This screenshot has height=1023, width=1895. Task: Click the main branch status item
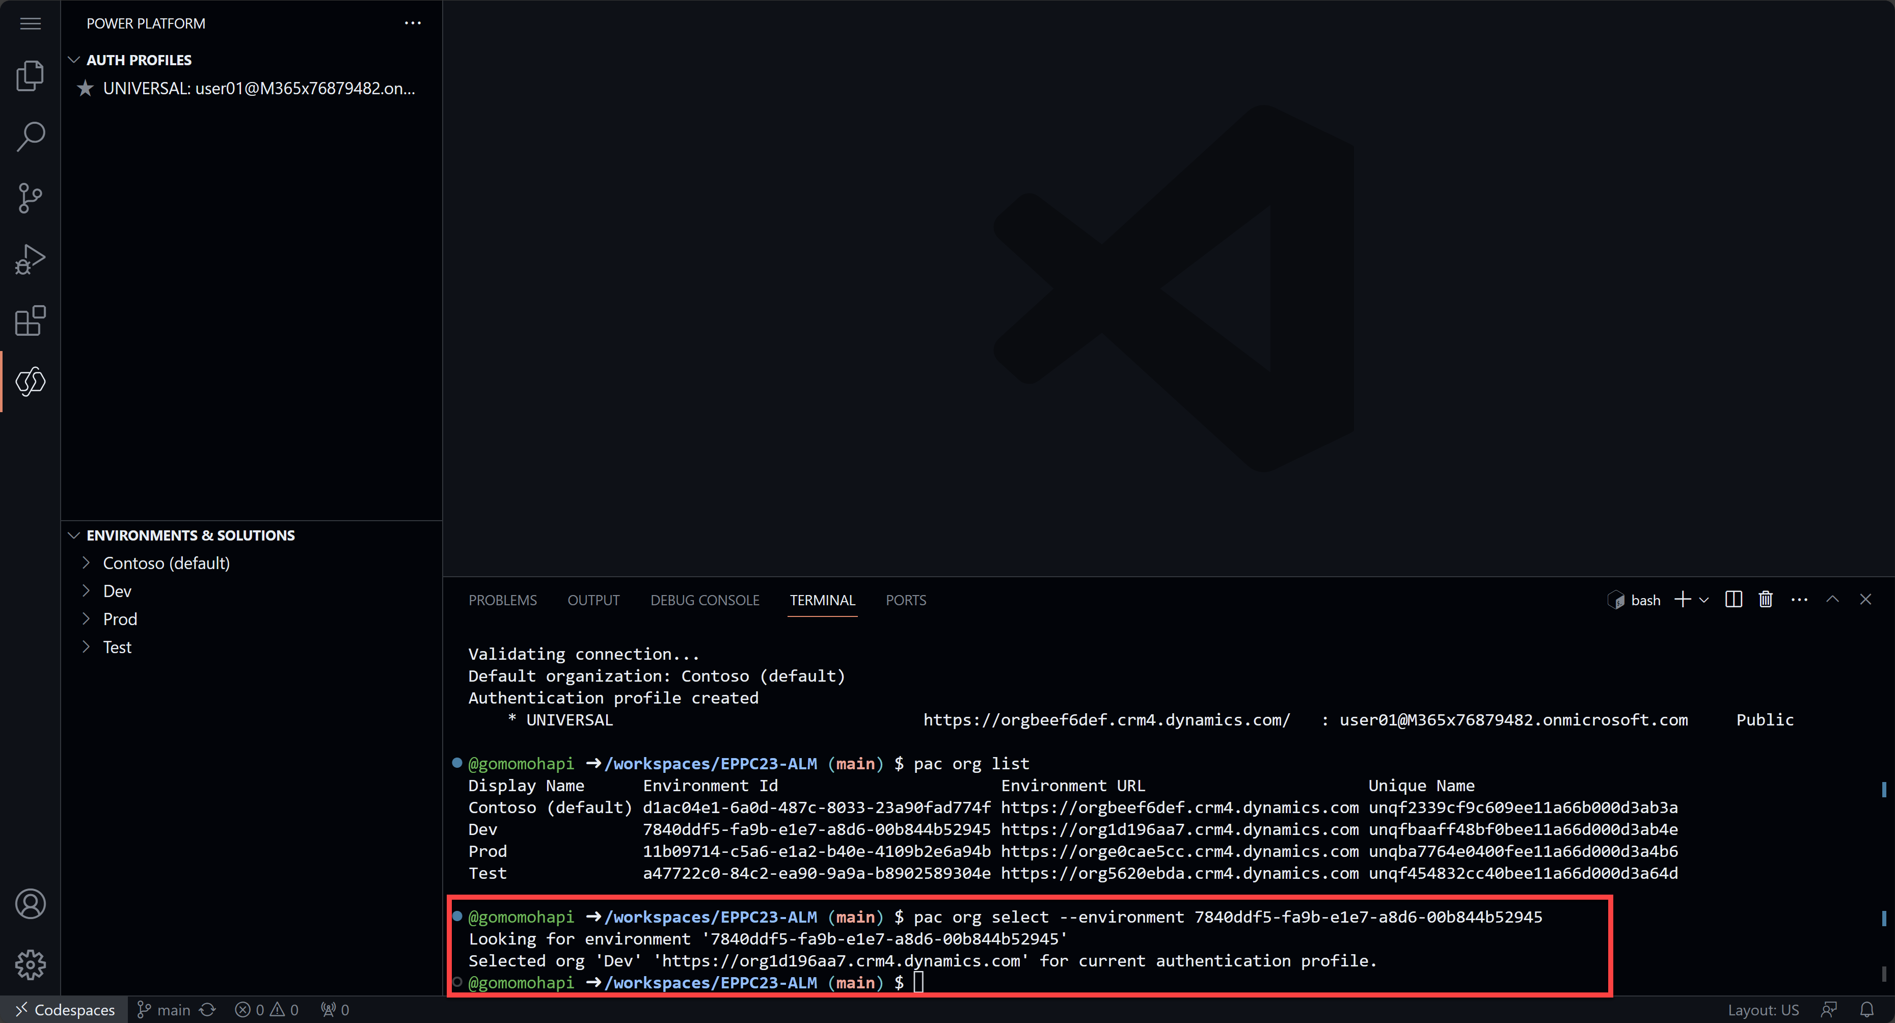[164, 1010]
